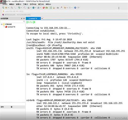
Task: Expand the font icon dropdown arrow
Action: pyautogui.click(x=40, y=8)
